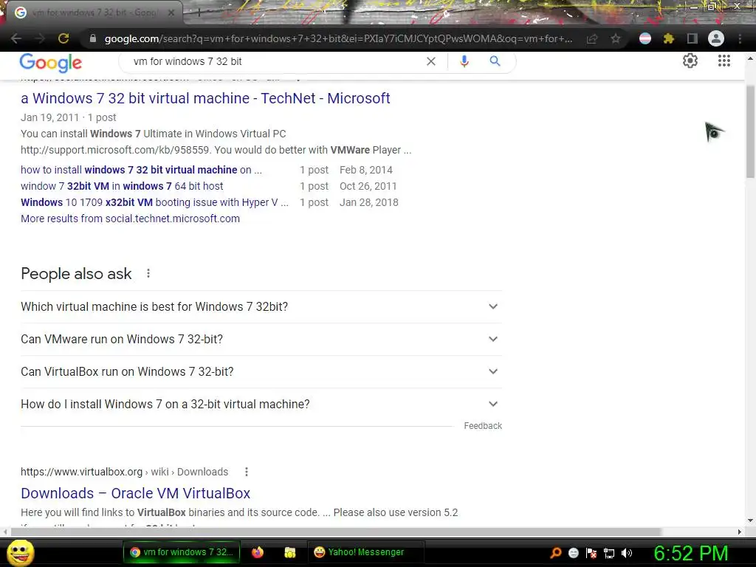Screen dimensions: 756x567
Task: Select Chrome window in the taskbar
Action: click(182, 552)
